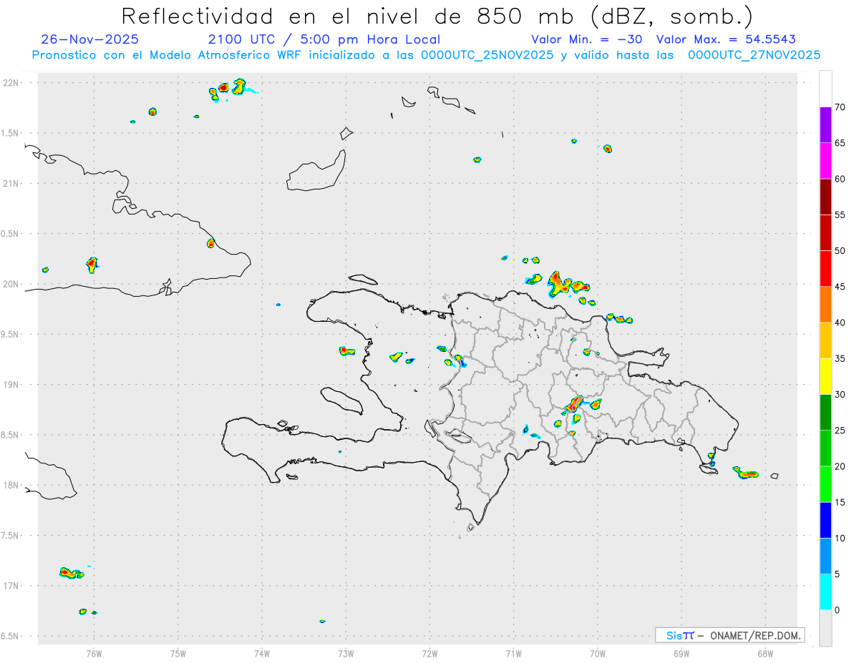The image size is (859, 663).
Task: Click the '74W' longitude label
Action: tap(261, 653)
